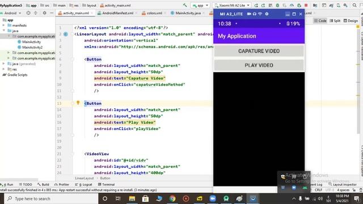Open the app run configuration dropdown
Viewport: 363px width, 204px height.
click(x=200, y=5)
